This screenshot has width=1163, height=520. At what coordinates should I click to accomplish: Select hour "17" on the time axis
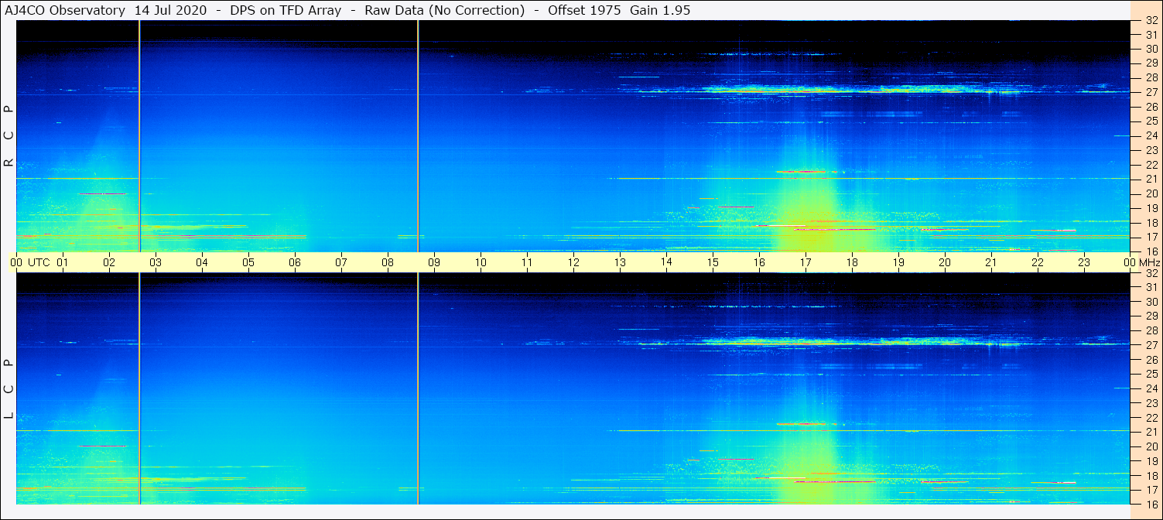point(806,262)
